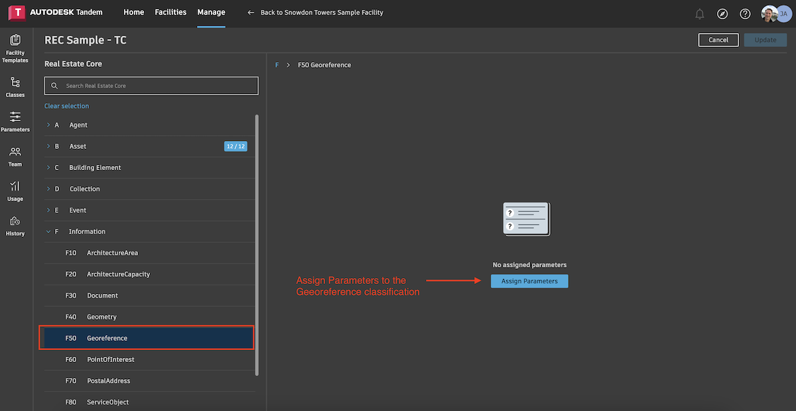Go to the Manage tab

point(211,13)
